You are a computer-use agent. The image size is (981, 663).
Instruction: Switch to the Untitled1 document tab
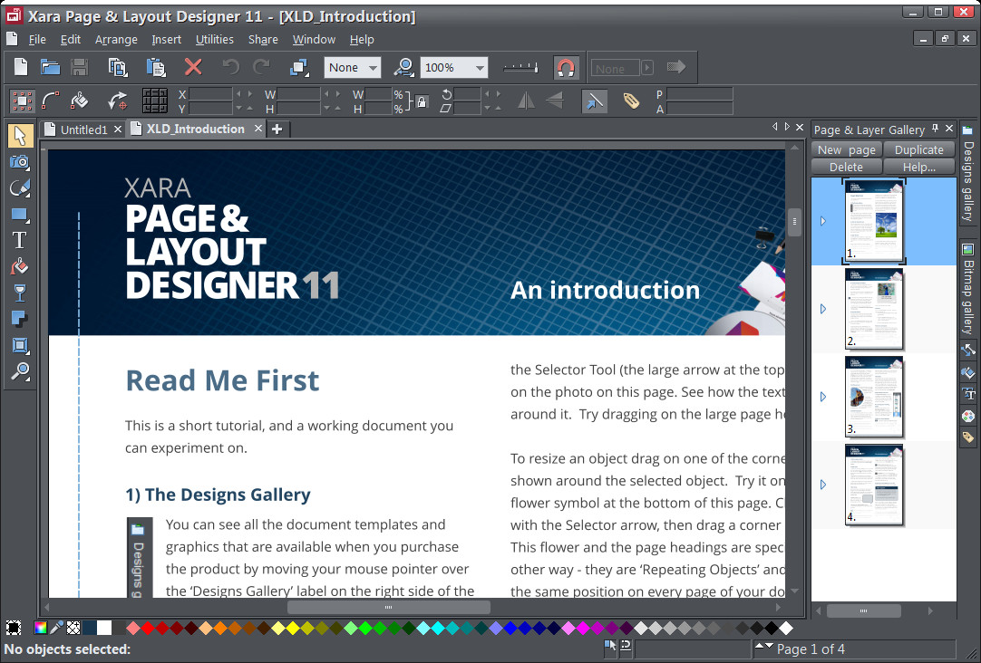point(83,130)
